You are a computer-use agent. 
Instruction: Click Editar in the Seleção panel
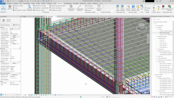click(147, 10)
